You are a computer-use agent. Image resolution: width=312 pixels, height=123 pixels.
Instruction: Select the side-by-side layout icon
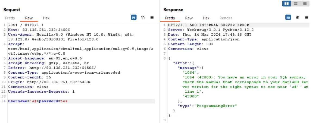(286, 4)
